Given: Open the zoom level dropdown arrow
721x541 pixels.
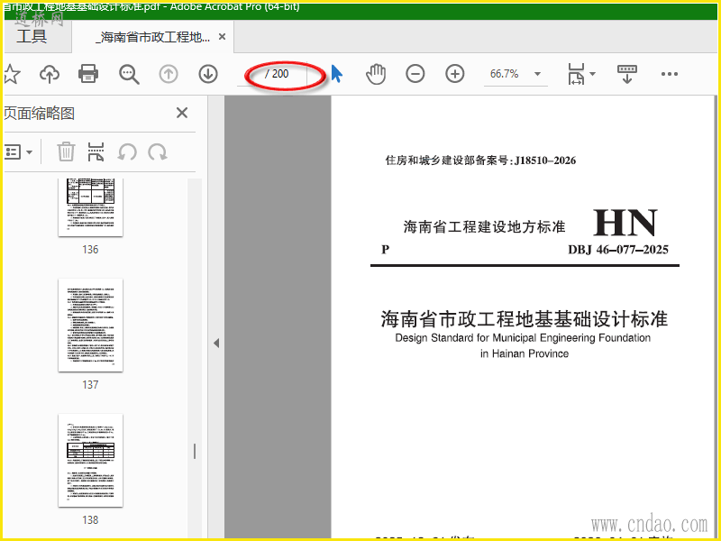Looking at the screenshot, I should pos(537,74).
